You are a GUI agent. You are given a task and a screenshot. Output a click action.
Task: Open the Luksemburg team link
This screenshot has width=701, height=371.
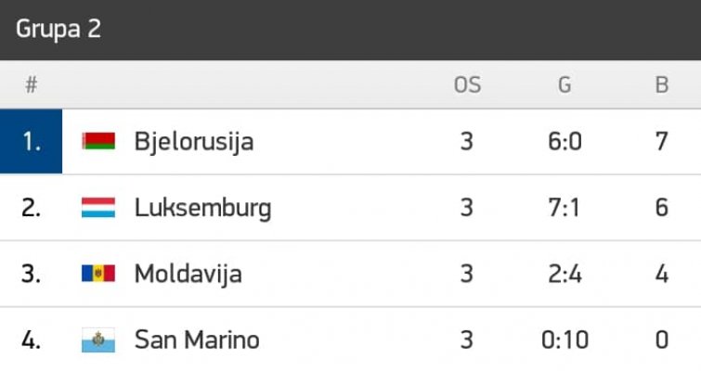pos(202,208)
